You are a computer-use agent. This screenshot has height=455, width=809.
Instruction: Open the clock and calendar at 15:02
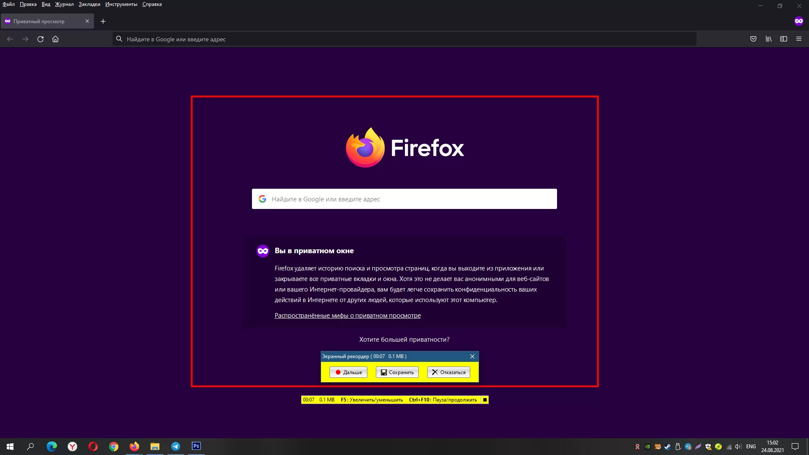coord(772,447)
